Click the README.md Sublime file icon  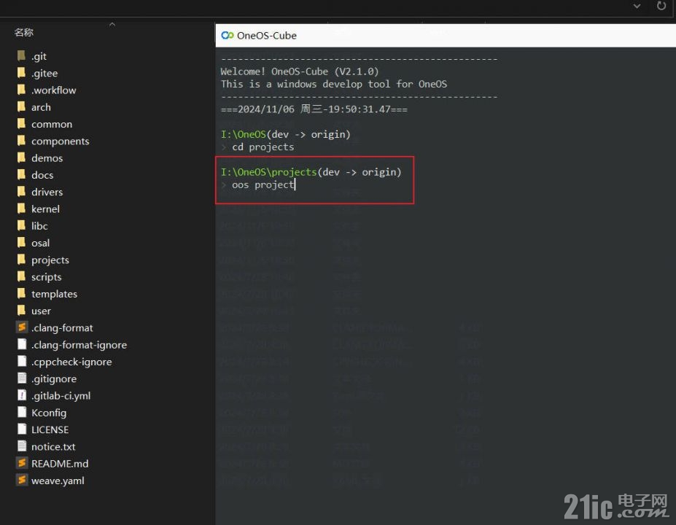click(x=22, y=463)
